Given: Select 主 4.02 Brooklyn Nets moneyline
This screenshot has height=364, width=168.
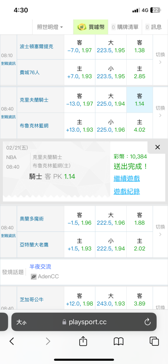Looking at the screenshot, I should click(140, 126).
